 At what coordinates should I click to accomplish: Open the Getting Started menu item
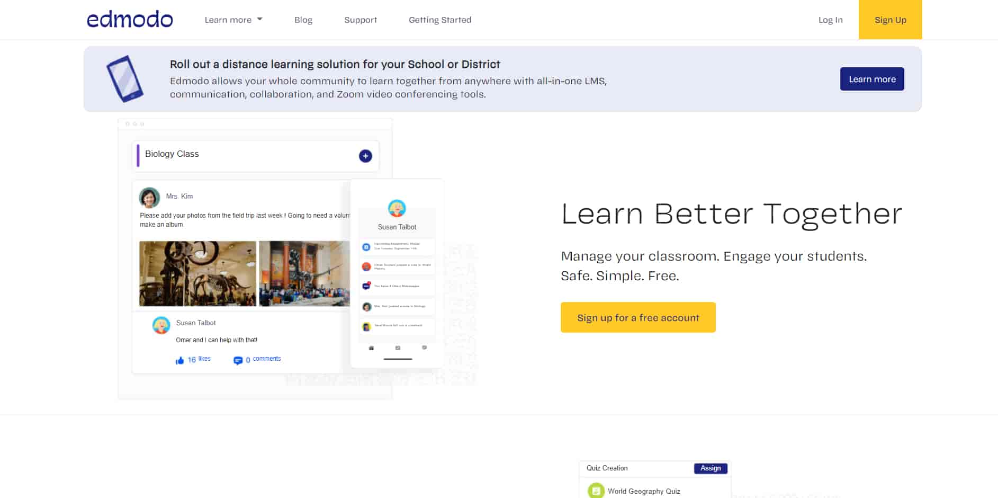click(439, 20)
